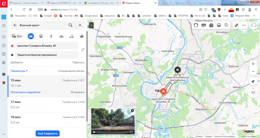Edit the destination field Защита интересов призывника
This screenshot has height=138, width=260.
pos(47,55)
